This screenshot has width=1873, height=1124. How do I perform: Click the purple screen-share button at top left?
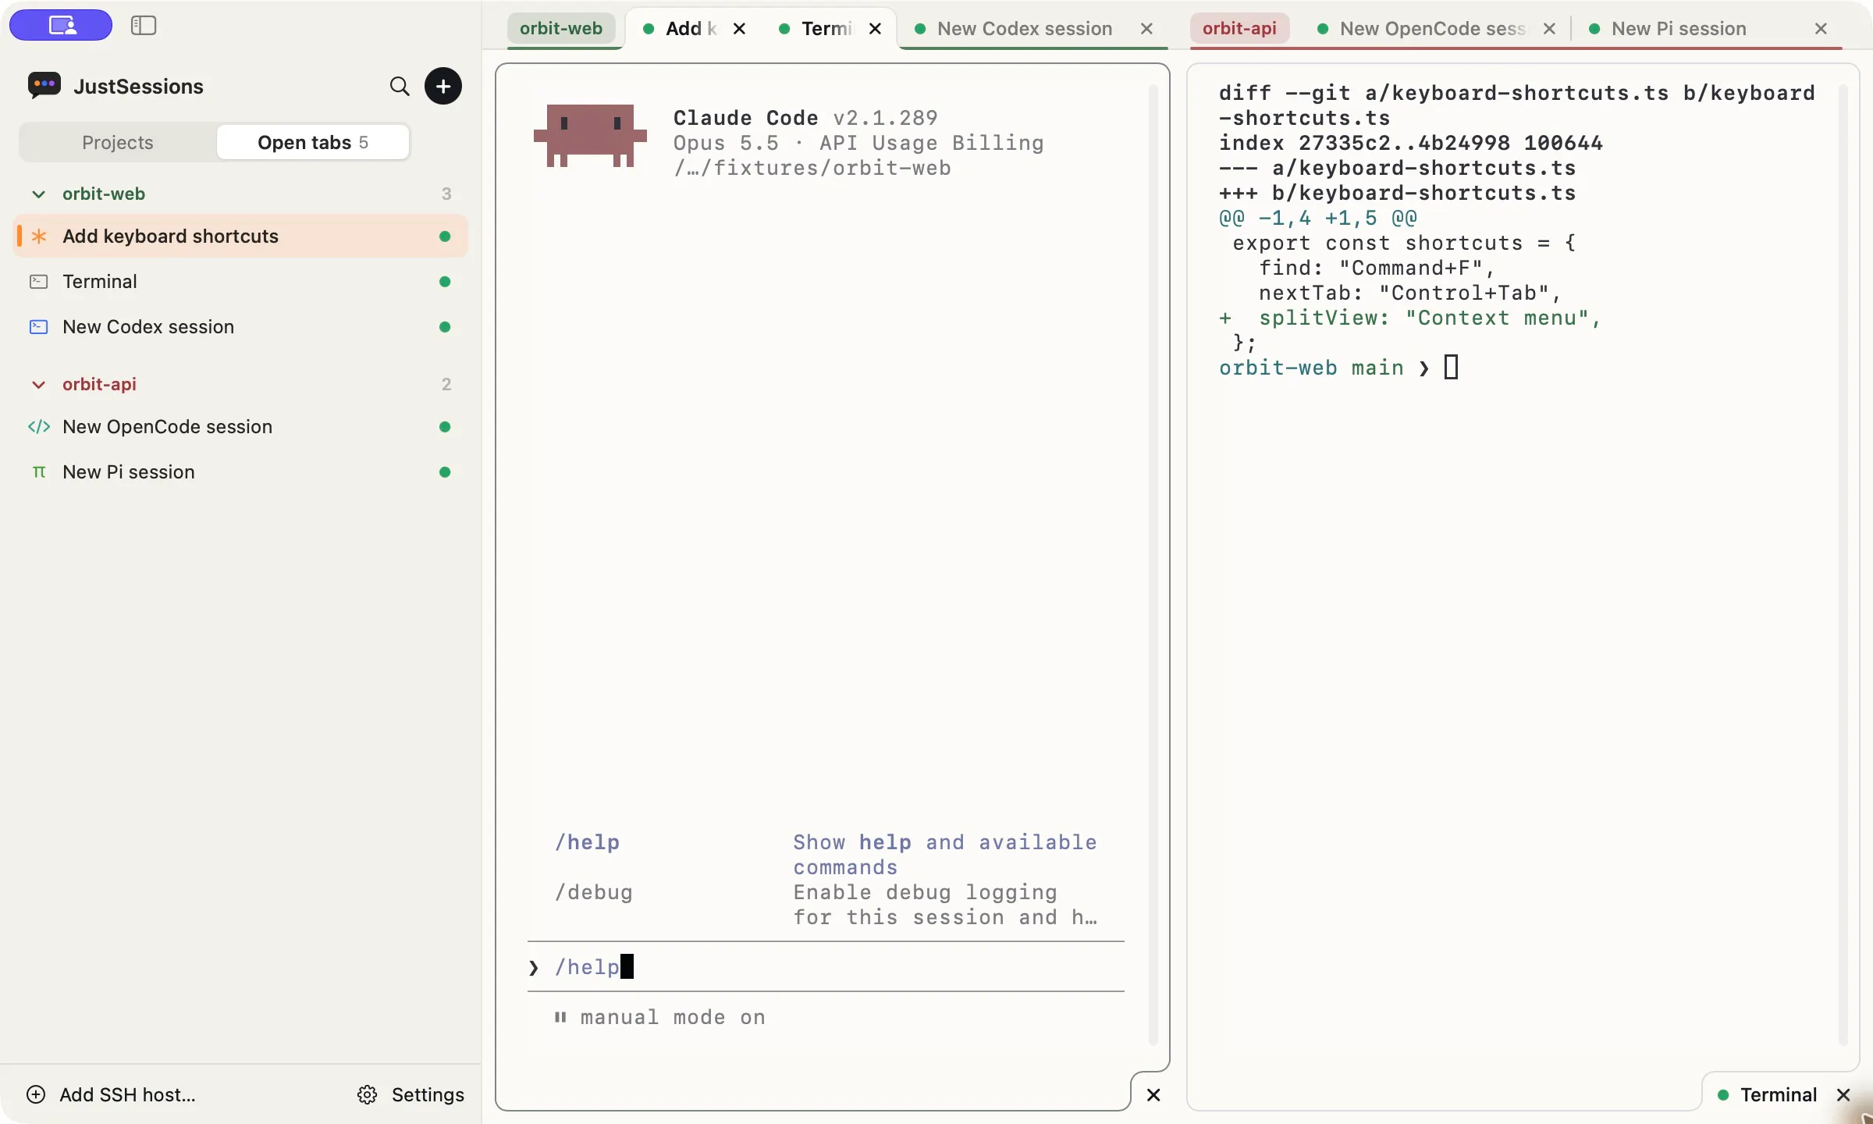coord(61,25)
